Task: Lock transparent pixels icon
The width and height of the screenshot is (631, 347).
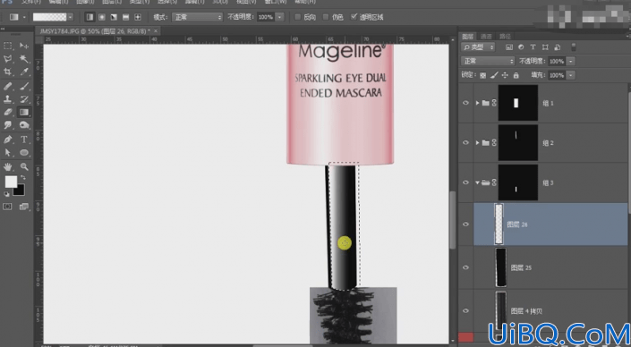Action: point(483,75)
